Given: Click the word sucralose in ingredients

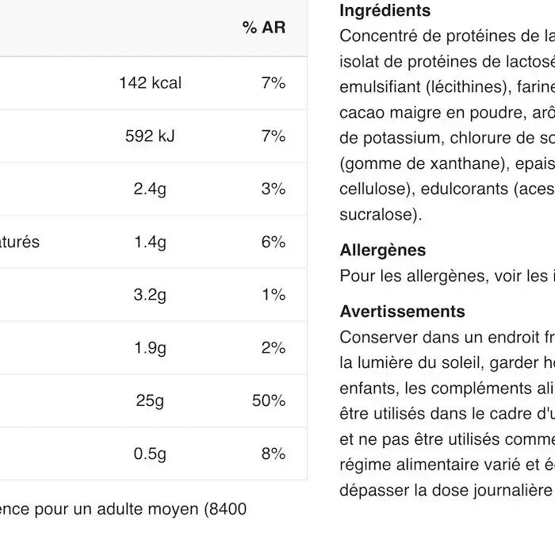Looking at the screenshot, I should pos(377,215).
